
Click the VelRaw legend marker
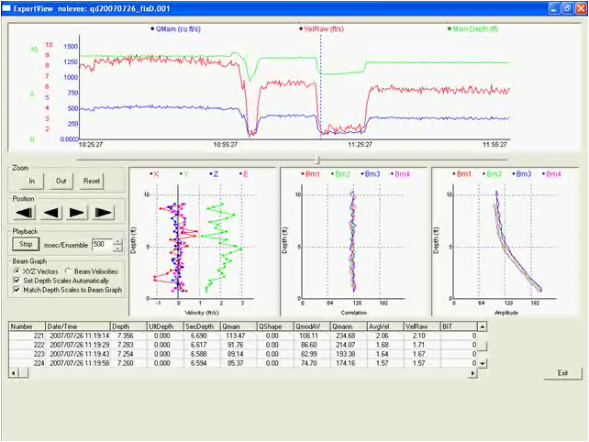[x=301, y=29]
